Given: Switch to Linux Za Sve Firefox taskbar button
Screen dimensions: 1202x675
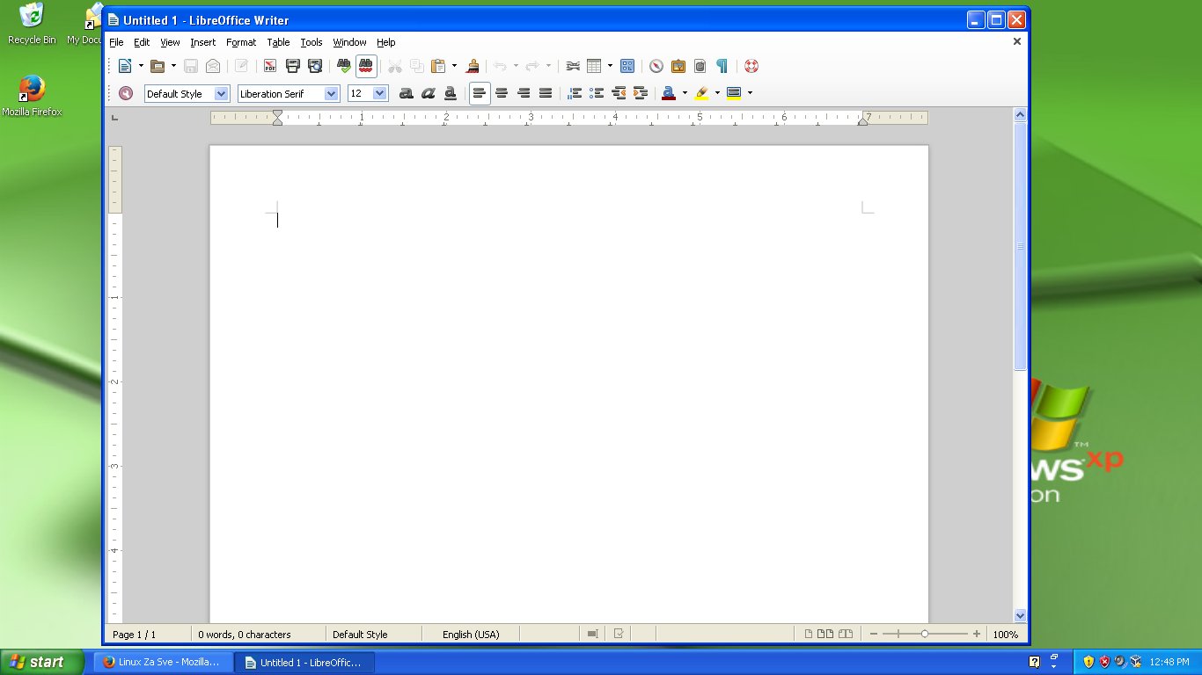Looking at the screenshot, I should point(164,662).
